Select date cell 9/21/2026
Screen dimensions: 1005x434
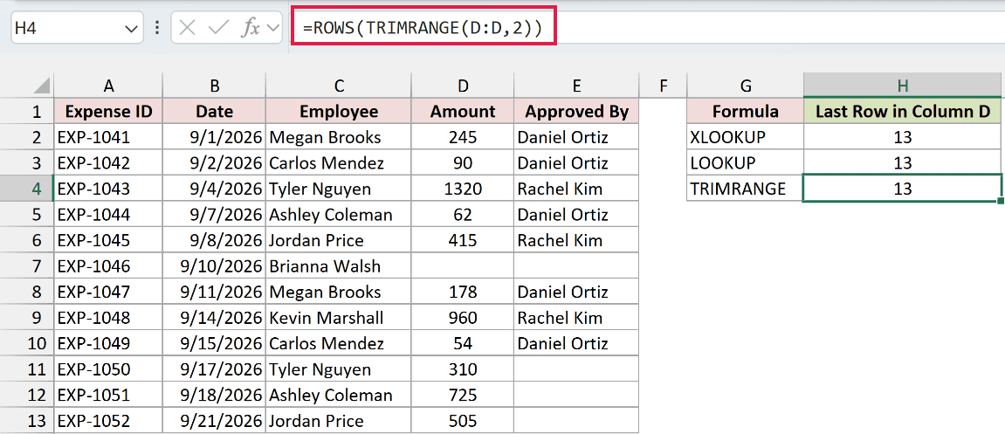pyautogui.click(x=214, y=421)
